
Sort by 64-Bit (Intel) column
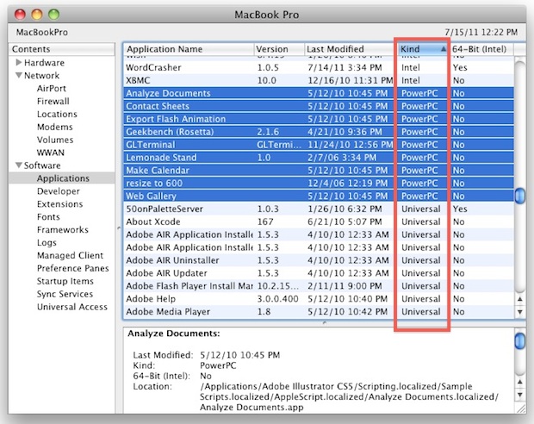[x=481, y=49]
